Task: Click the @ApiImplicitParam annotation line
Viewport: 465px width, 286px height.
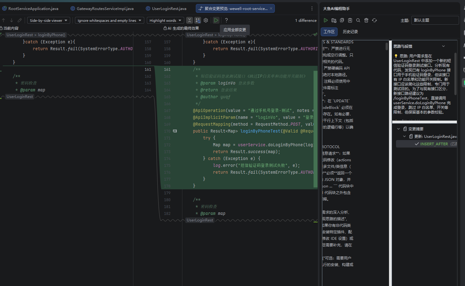Action: click(253, 118)
